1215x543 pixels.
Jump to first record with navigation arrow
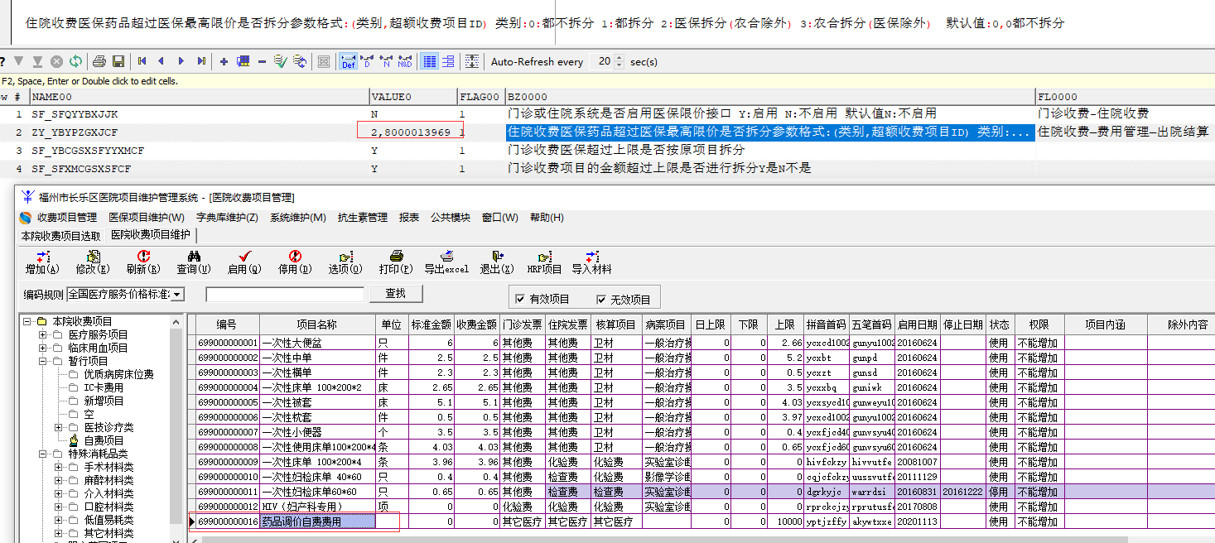point(142,61)
